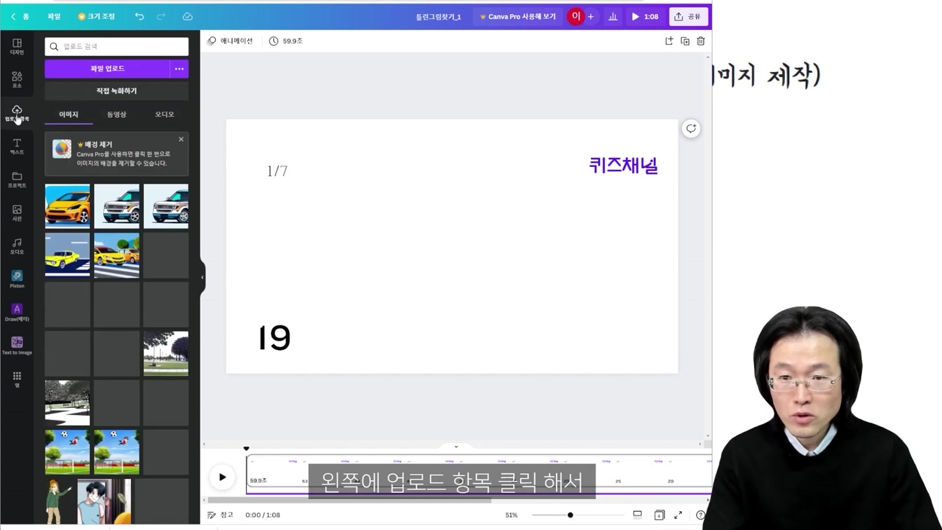Image resolution: width=942 pixels, height=530 pixels.
Task: Click 직접 녹화하기 record yourself button
Action: (x=116, y=91)
